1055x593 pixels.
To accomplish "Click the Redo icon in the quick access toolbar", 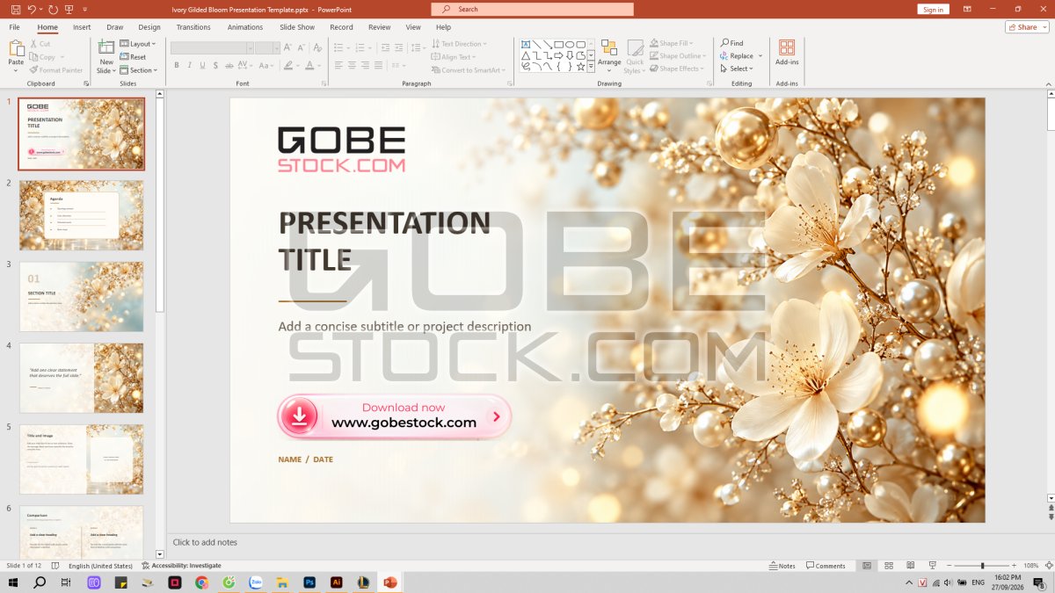I will click(53, 9).
